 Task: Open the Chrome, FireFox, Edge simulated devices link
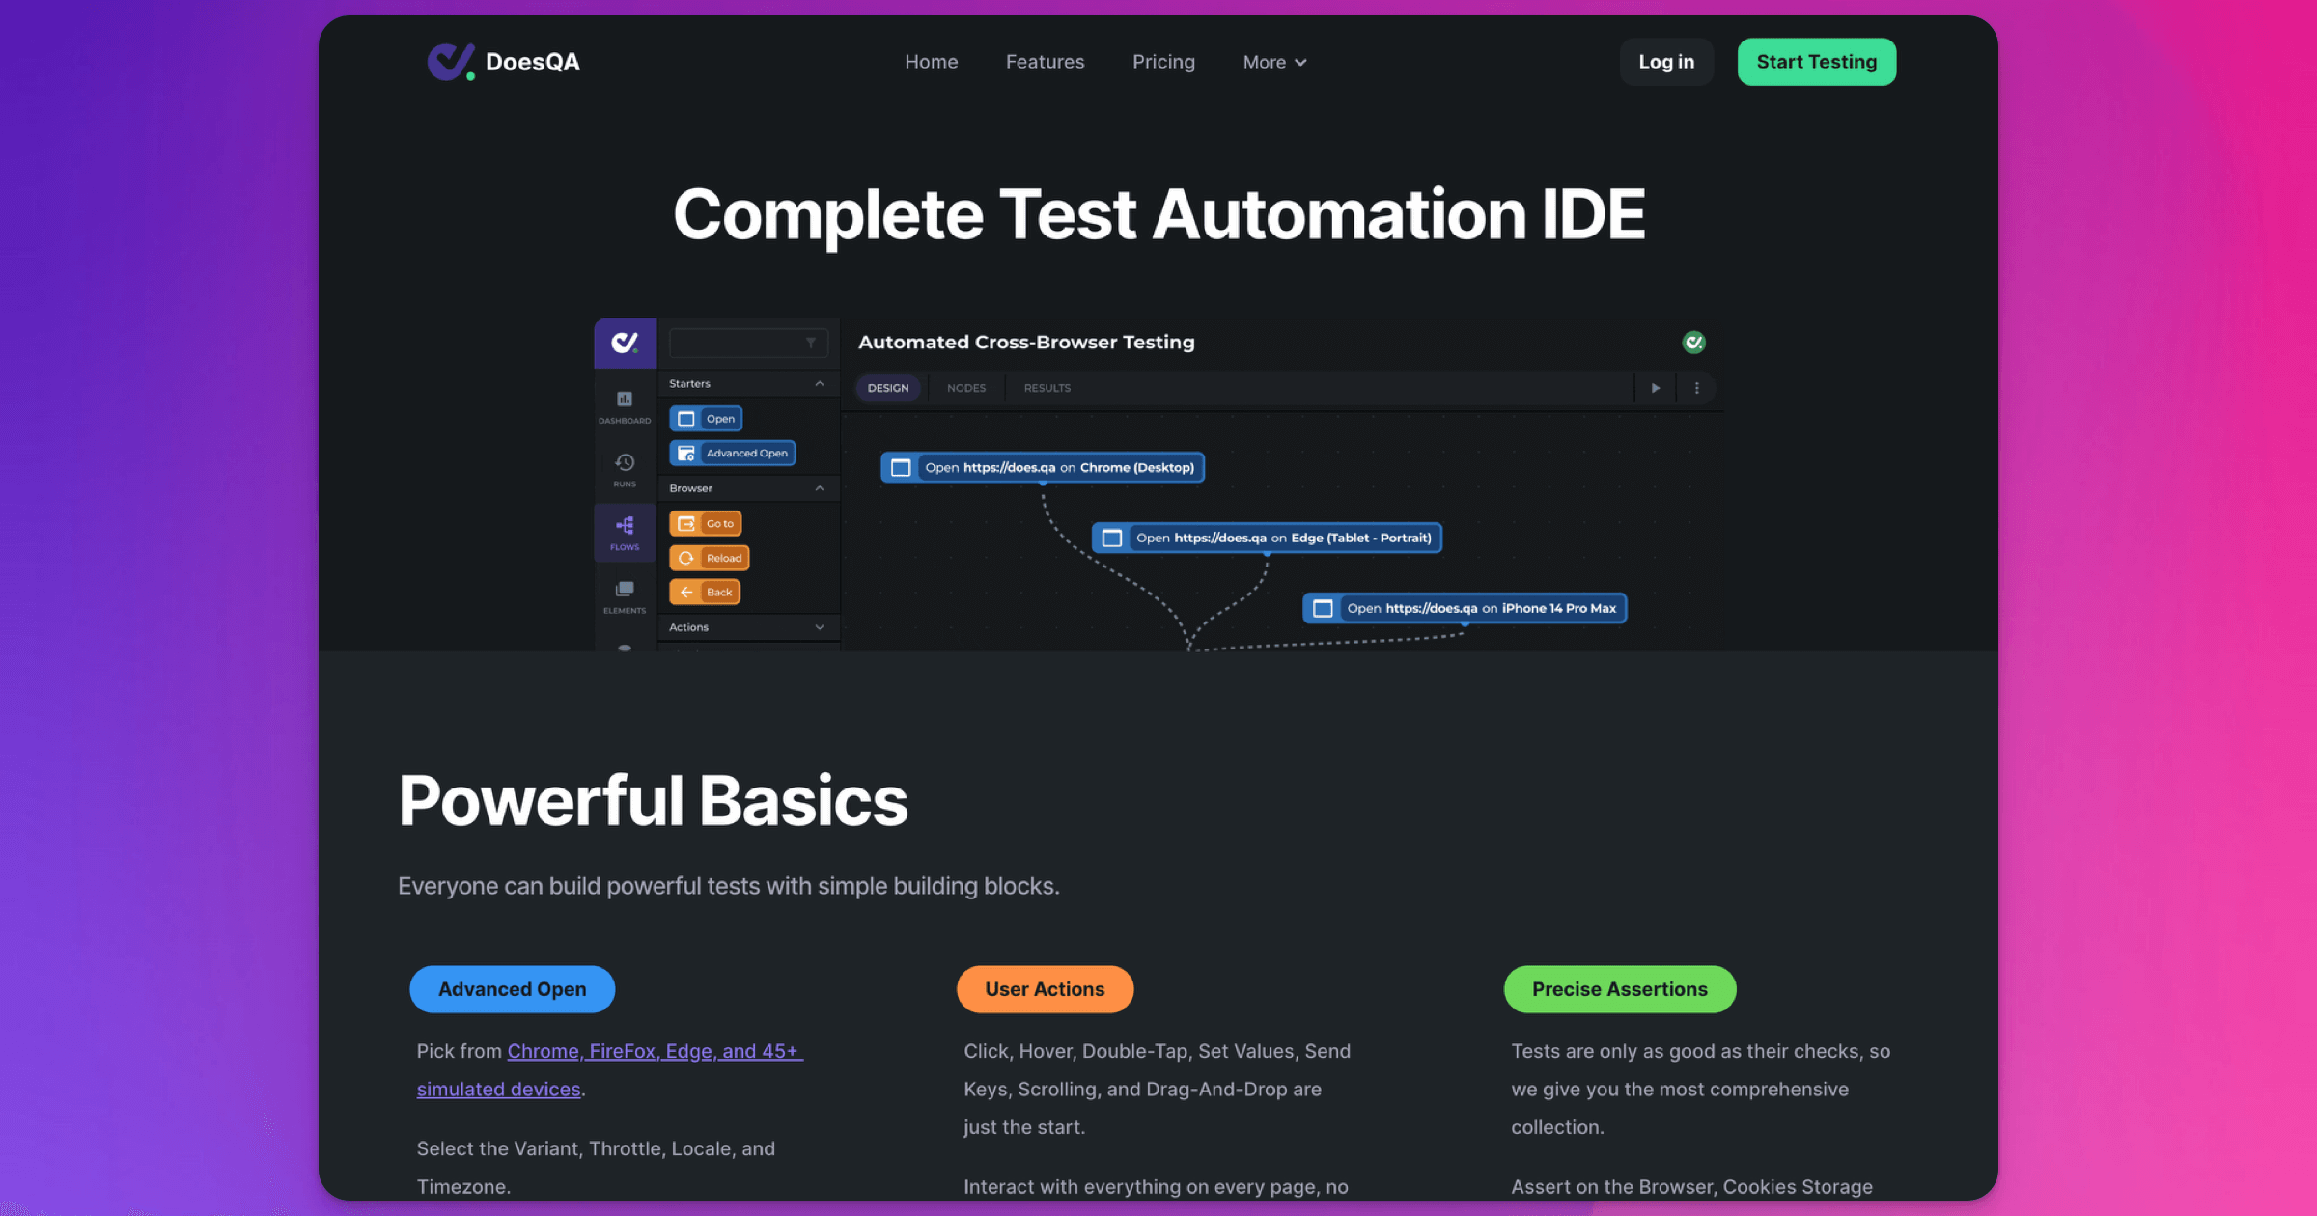(x=609, y=1069)
